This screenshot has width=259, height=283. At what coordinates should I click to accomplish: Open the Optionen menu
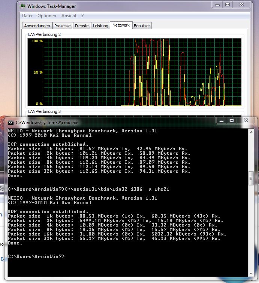coord(47,16)
